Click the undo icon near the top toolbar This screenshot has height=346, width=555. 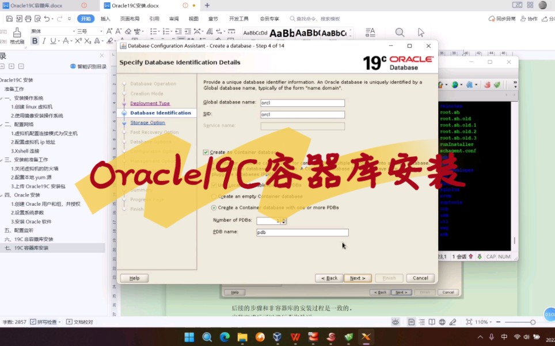[47, 20]
